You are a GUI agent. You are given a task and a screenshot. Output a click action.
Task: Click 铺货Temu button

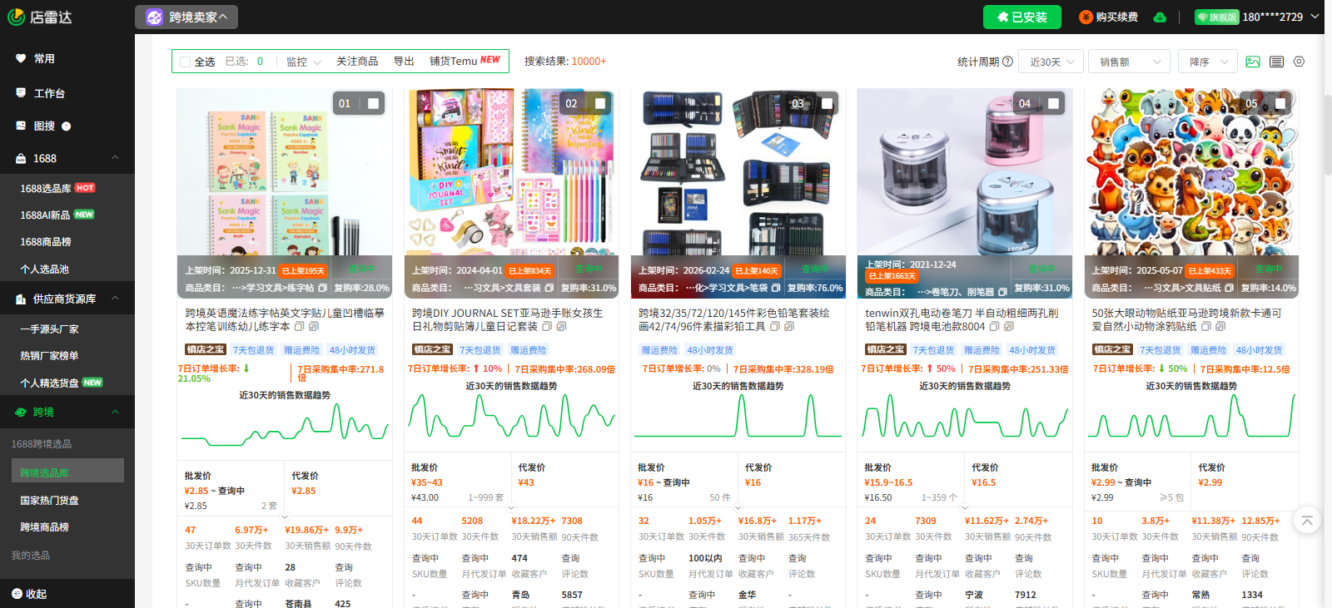point(465,62)
